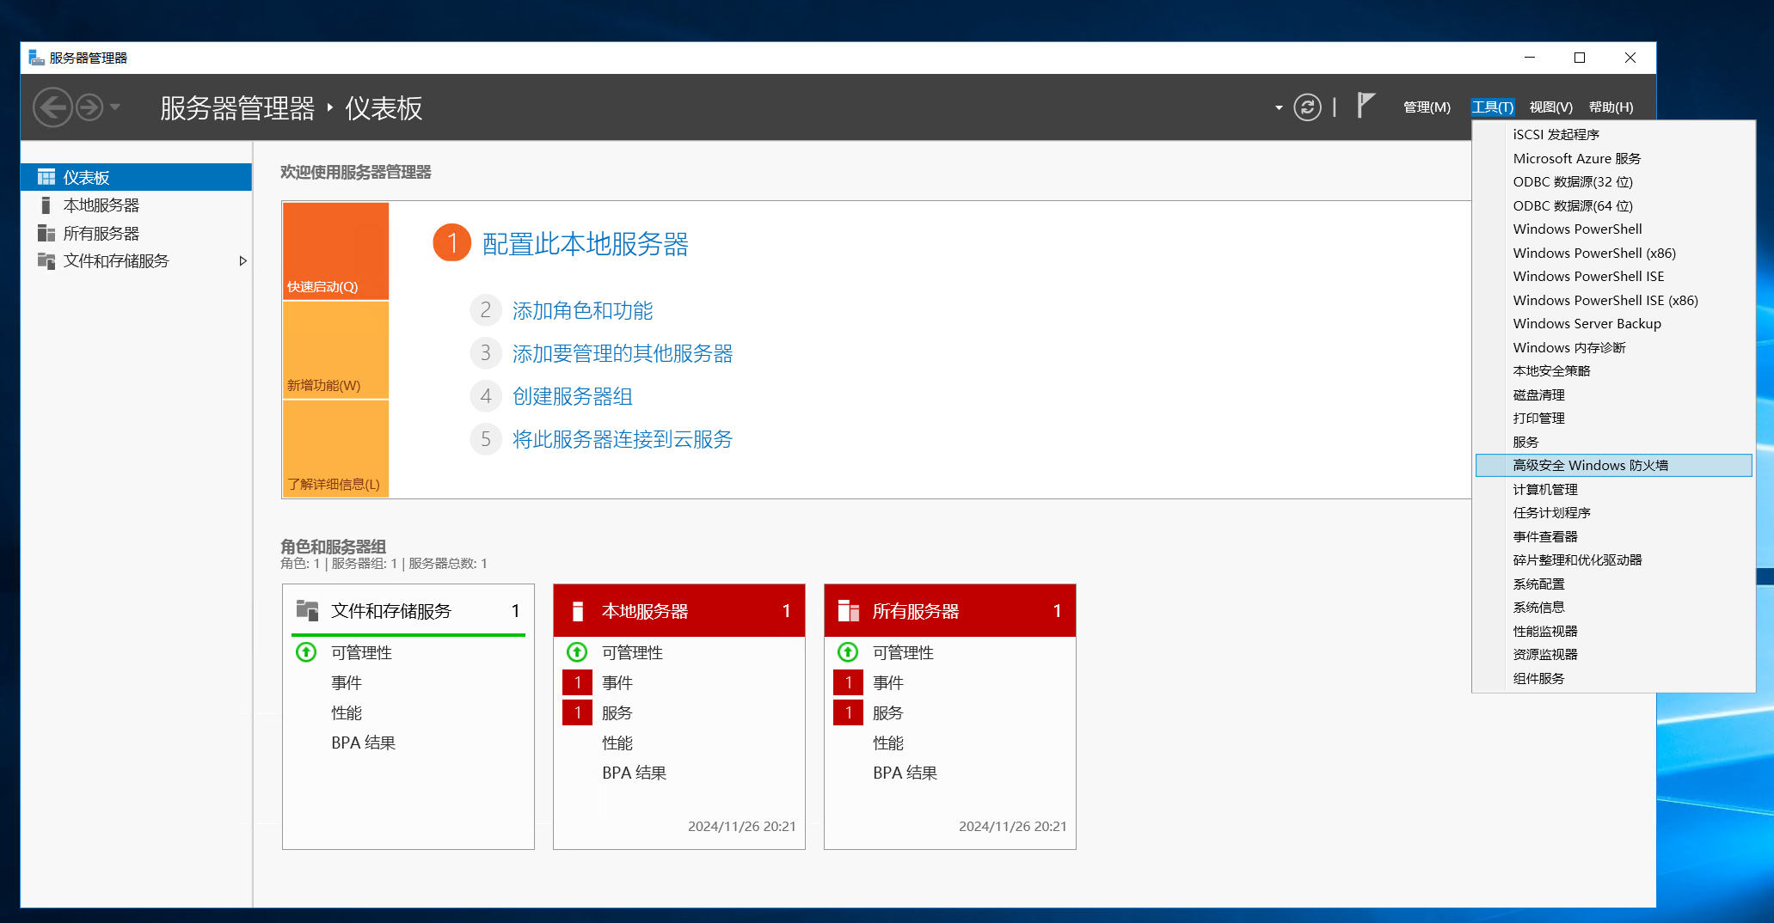Click 文件和存储服务 tile header icon

point(307,610)
